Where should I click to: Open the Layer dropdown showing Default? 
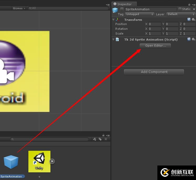coord(181,14)
